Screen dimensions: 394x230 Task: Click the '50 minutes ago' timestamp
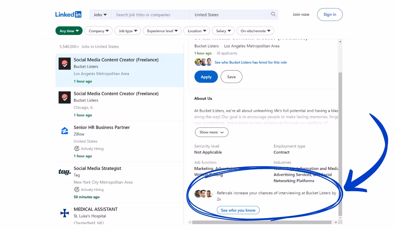click(x=87, y=197)
